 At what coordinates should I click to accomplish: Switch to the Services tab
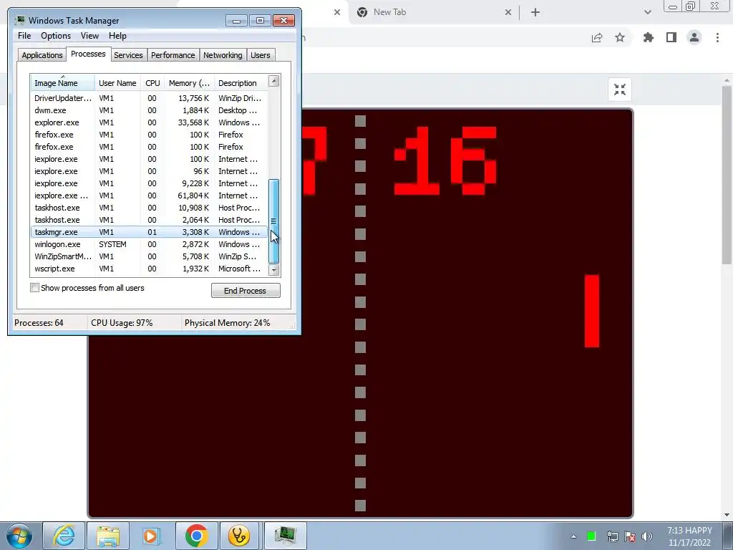point(128,55)
